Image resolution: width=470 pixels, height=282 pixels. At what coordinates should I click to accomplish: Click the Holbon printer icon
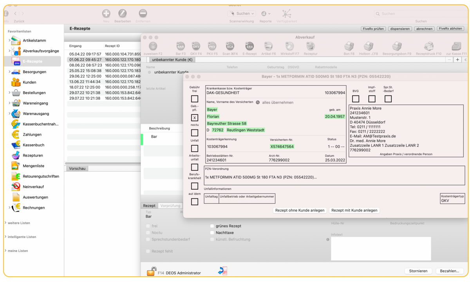click(369, 46)
